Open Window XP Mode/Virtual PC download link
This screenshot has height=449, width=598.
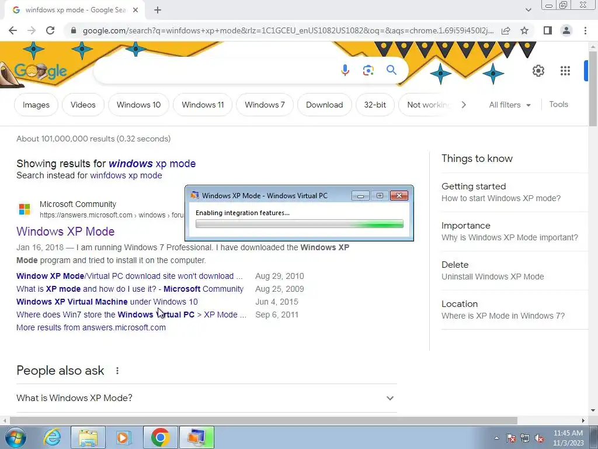coord(129,276)
